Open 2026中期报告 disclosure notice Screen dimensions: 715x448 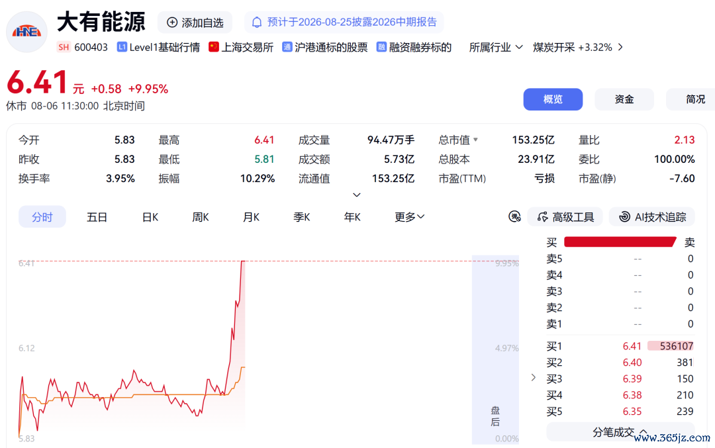coord(344,22)
